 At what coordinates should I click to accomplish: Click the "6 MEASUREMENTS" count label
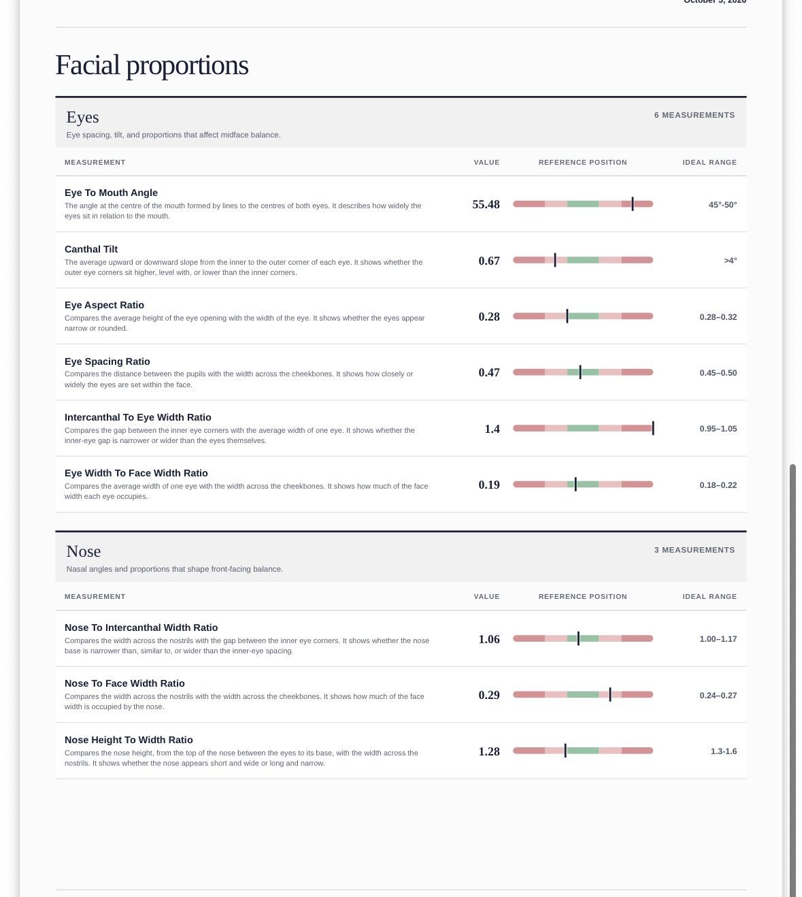695,115
